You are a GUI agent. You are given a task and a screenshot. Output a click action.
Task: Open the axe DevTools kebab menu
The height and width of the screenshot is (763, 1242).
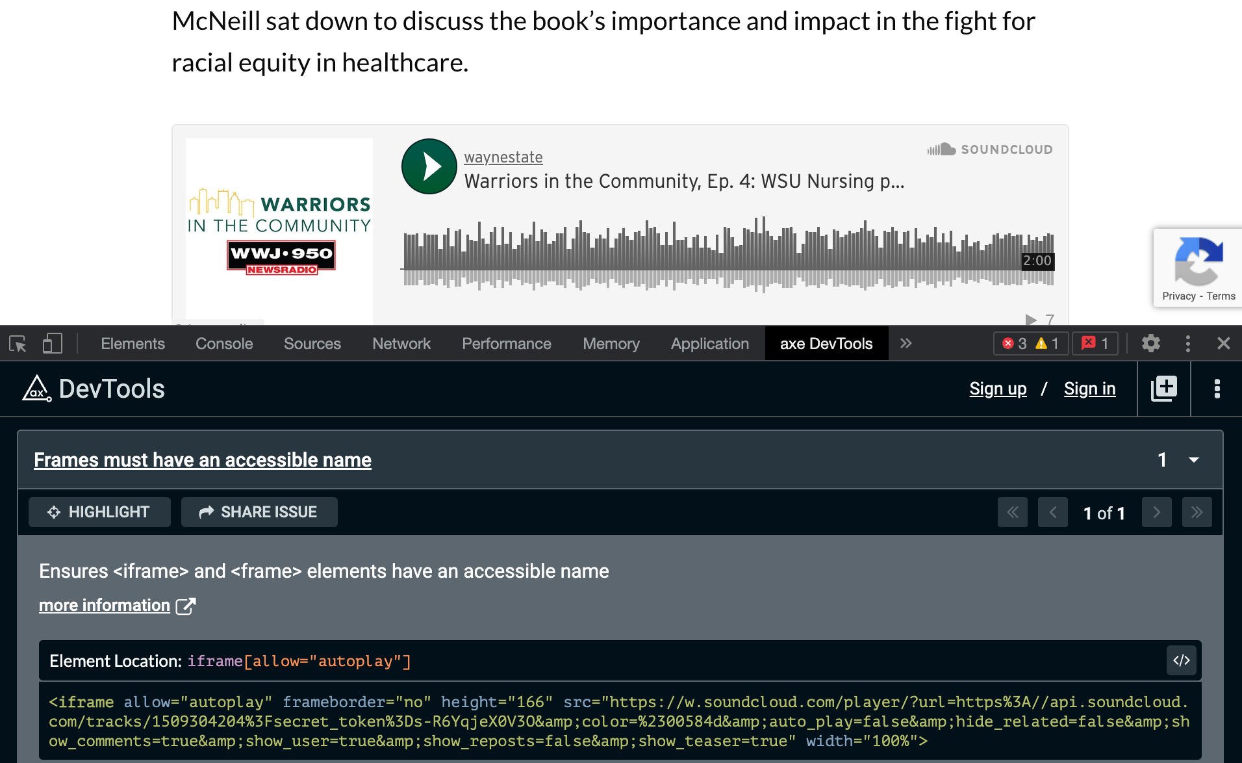1217,388
